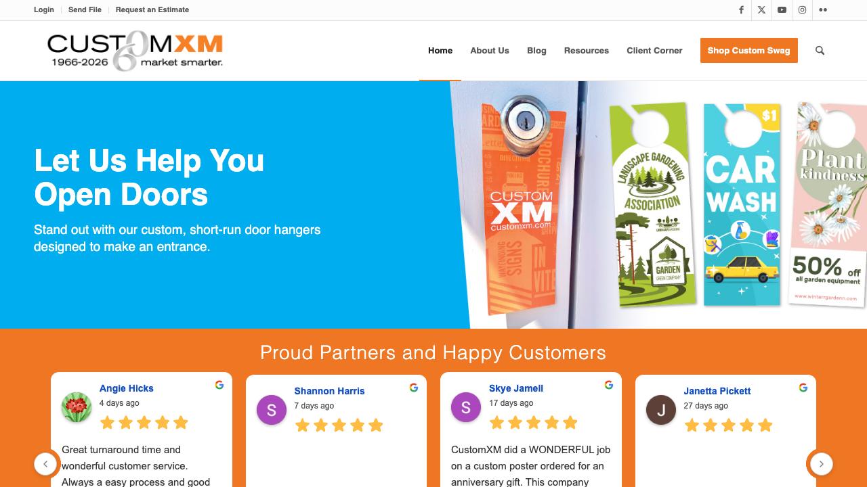Show next reviews with right arrow

coord(821,464)
